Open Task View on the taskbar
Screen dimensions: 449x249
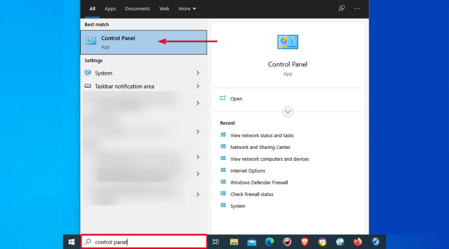(216, 242)
